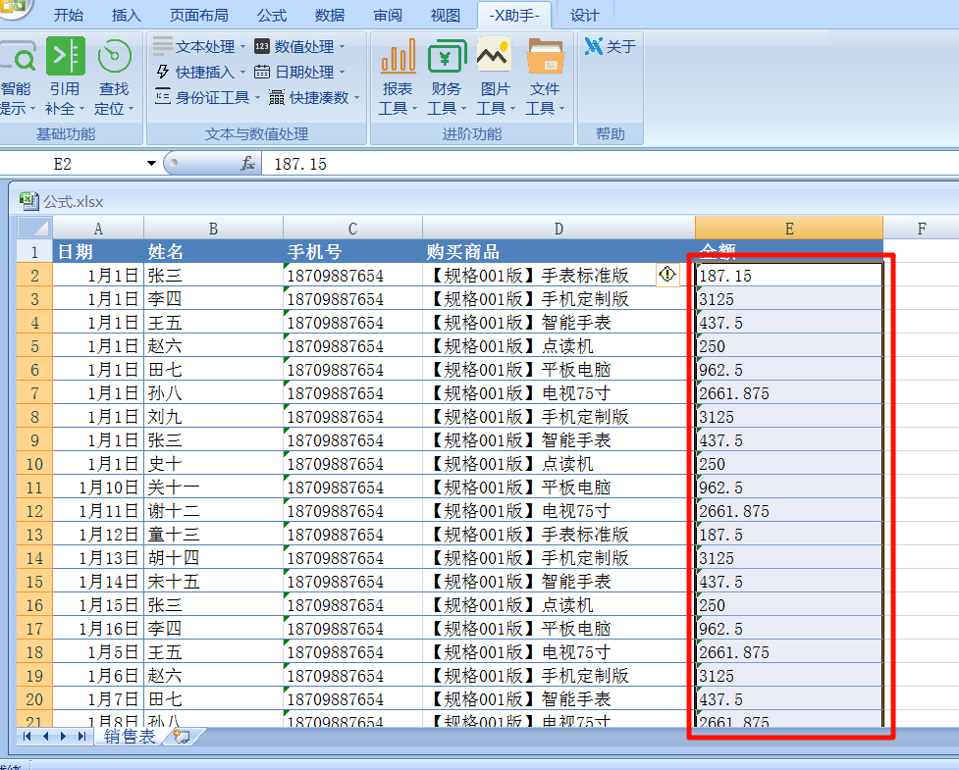Open the Name Box dropdown arrow

point(151,163)
